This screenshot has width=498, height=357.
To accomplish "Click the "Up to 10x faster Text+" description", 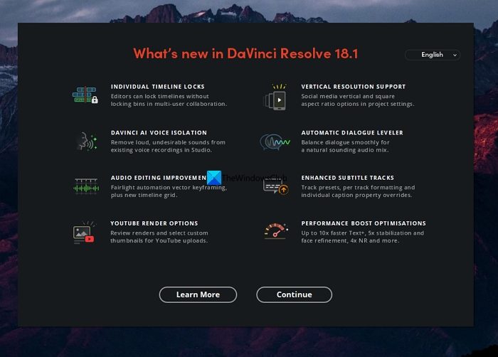I will coord(363,237).
